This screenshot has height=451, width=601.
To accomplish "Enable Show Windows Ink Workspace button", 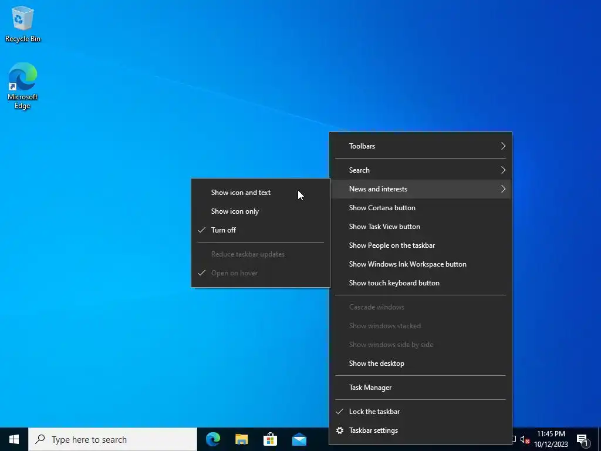I will pyautogui.click(x=420, y=264).
